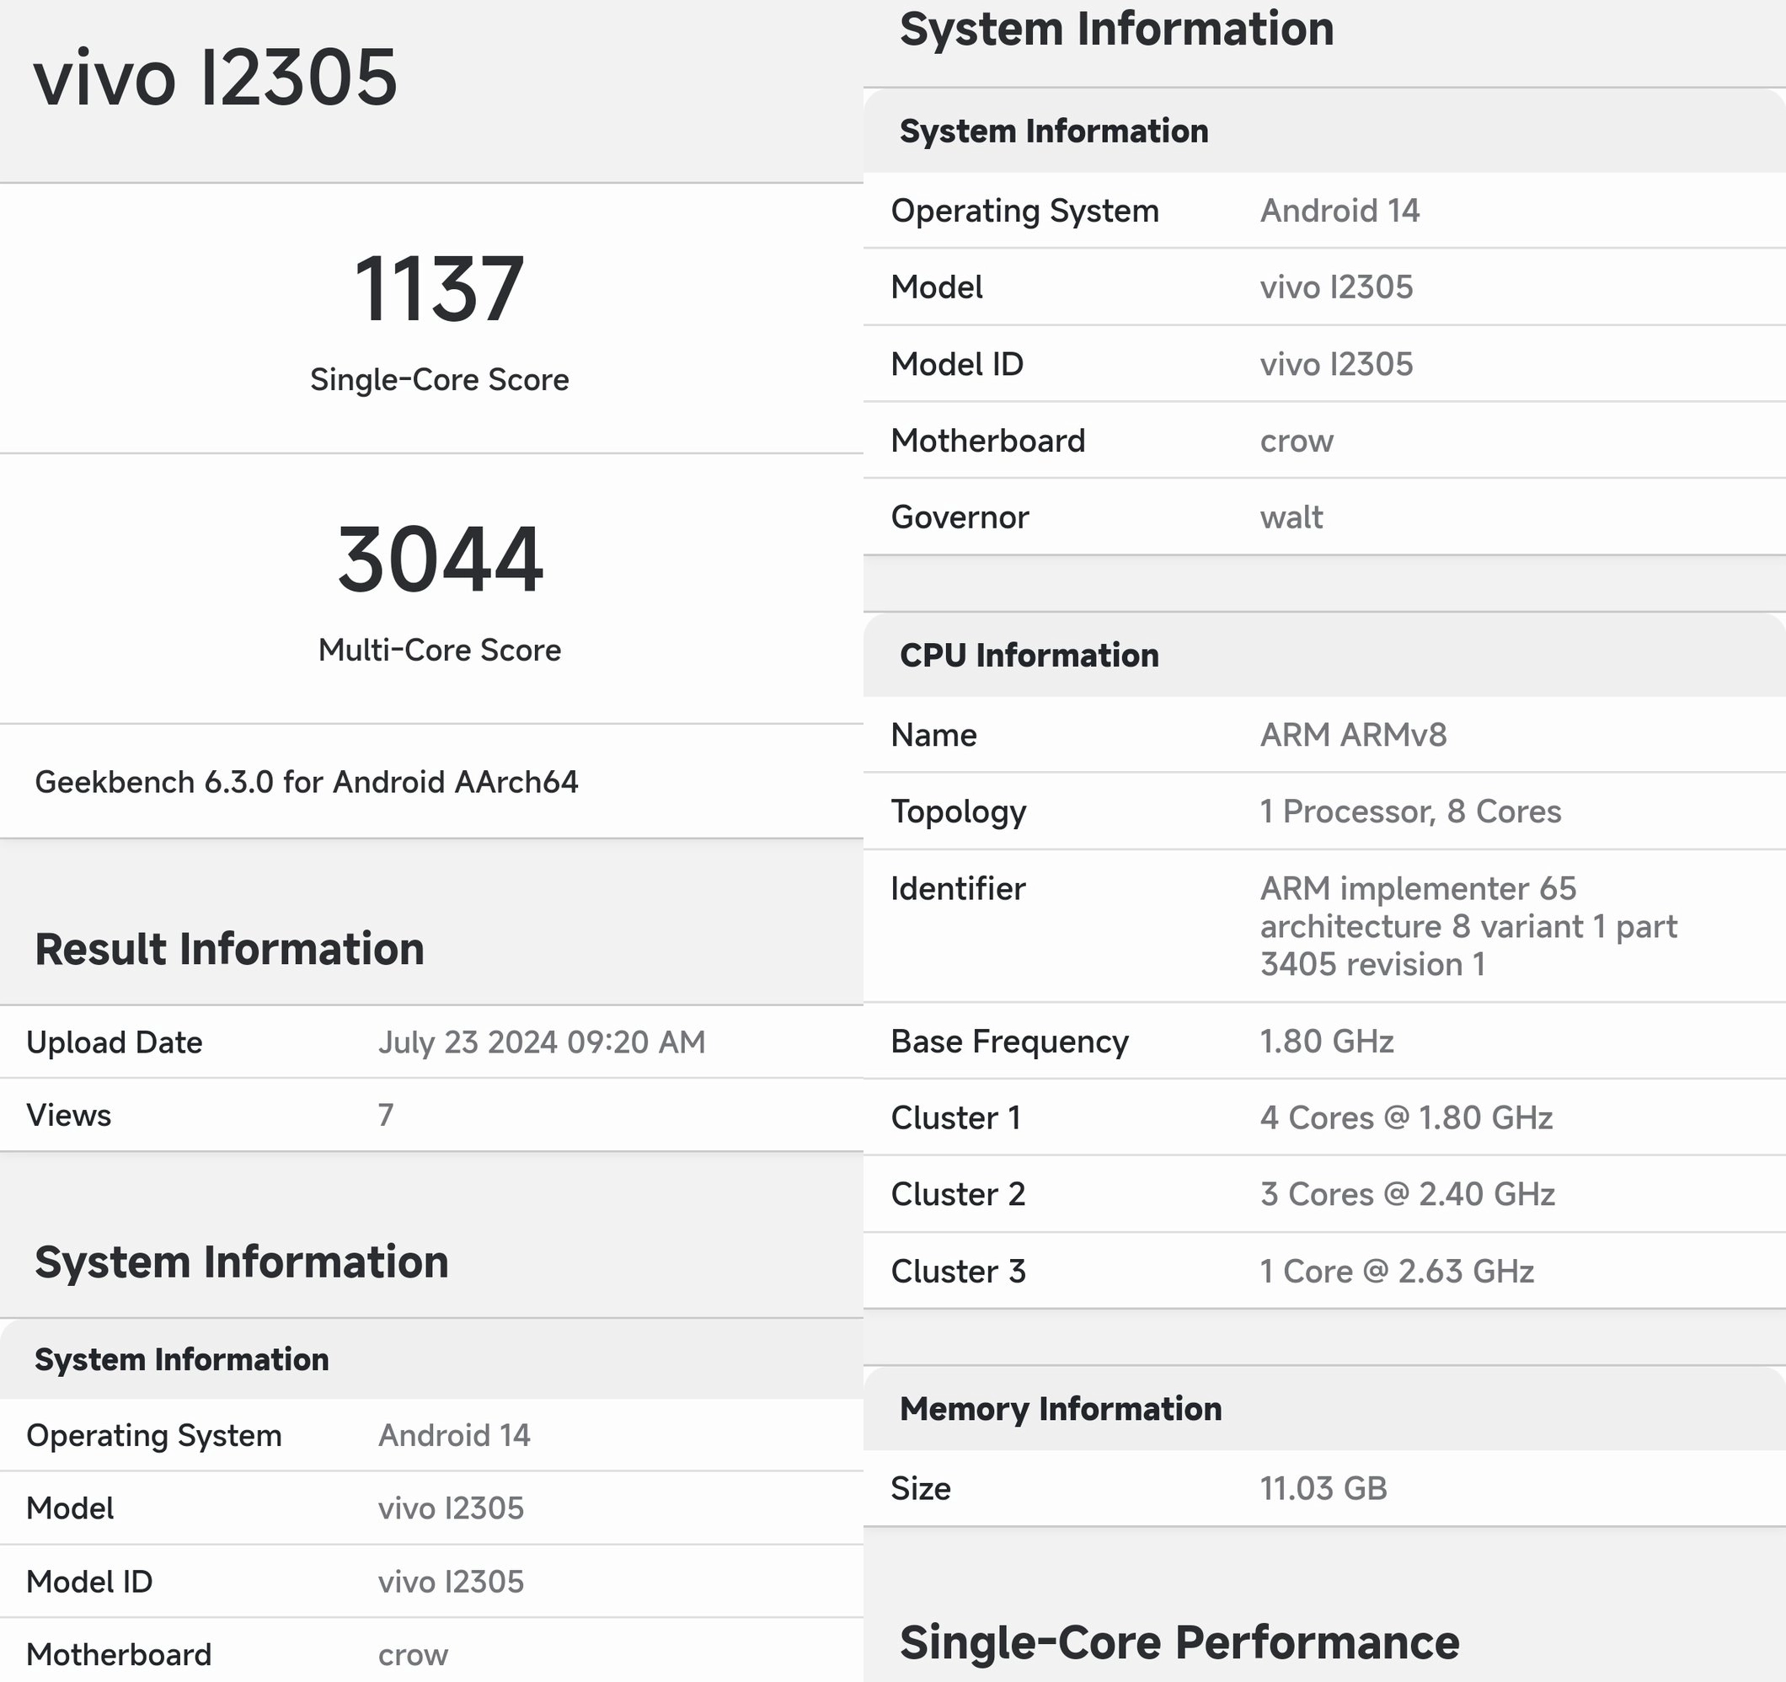Select crow Motherboard value in left panel

point(412,1655)
